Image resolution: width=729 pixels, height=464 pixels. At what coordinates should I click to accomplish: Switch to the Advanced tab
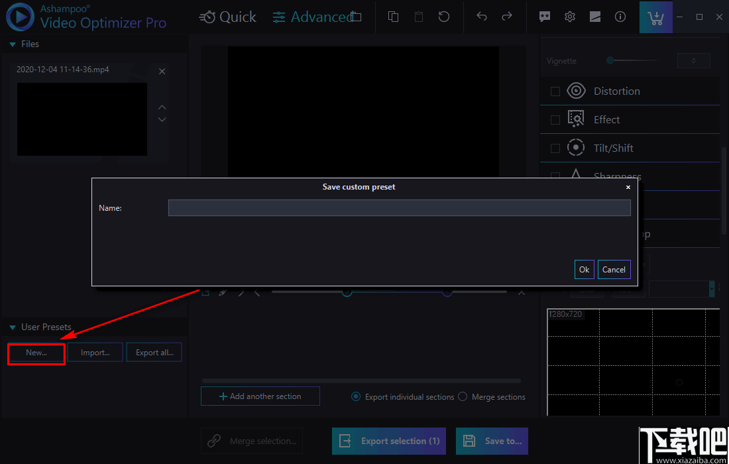(316, 17)
